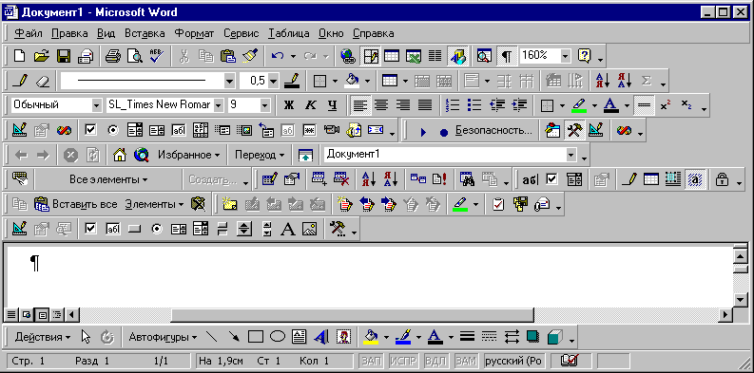The width and height of the screenshot is (754, 373).
Task: Insert hyperlink globe icon
Action: (x=348, y=56)
